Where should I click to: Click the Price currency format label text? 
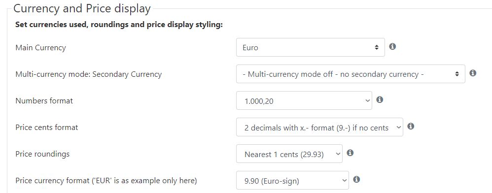coord(106,181)
